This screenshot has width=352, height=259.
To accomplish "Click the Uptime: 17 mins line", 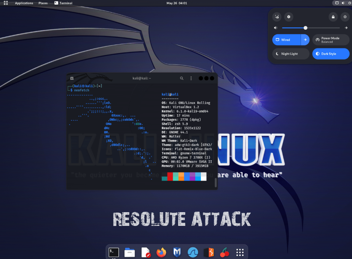I will [175, 115].
